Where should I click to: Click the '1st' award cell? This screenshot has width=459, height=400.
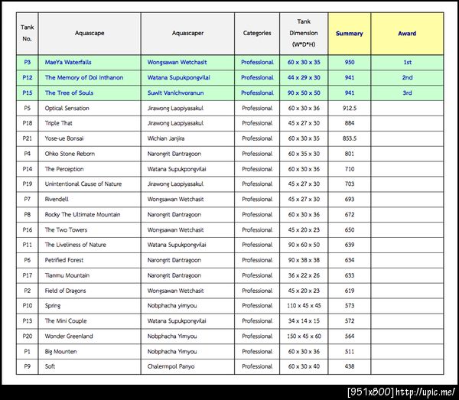(x=407, y=62)
